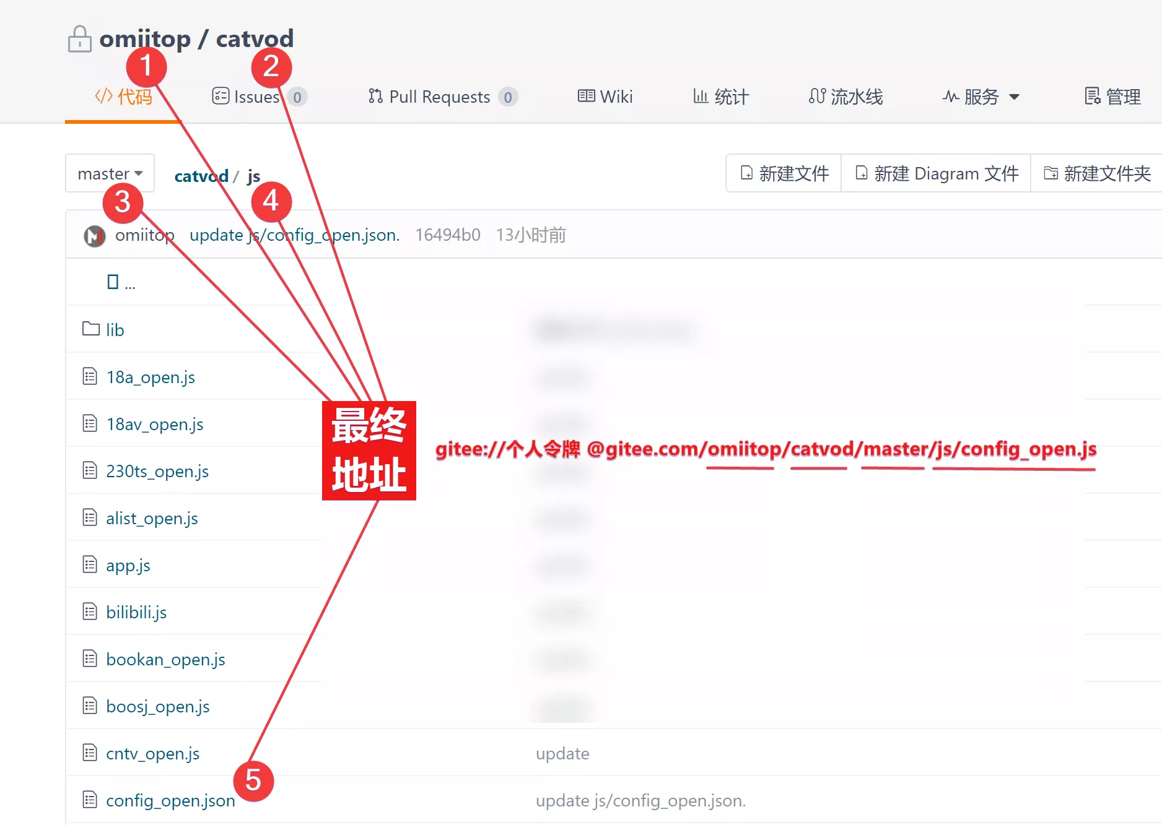Click the file icon of 18av_open.js
The image size is (1162, 825).
tap(90, 423)
